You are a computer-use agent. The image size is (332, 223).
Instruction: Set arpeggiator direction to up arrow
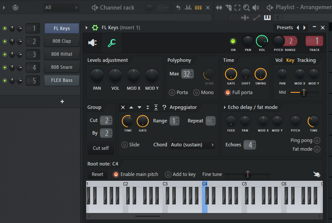tap(131, 108)
